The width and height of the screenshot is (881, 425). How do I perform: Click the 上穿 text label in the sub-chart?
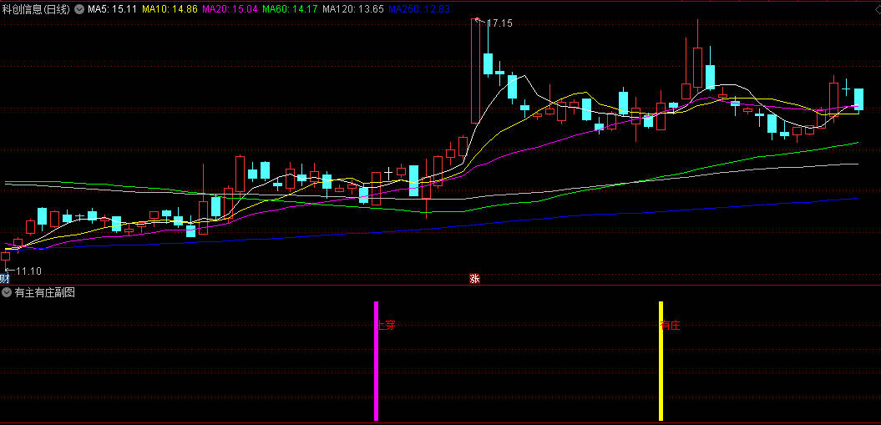coord(386,325)
